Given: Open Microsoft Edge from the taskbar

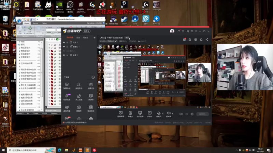Looking at the screenshot, I should click(59, 150).
